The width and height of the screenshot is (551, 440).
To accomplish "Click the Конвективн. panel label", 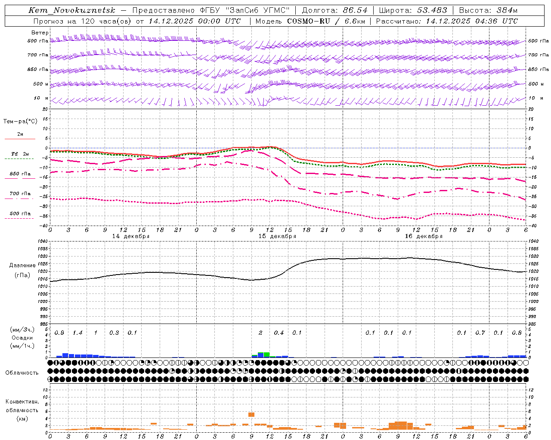I will coord(22,402).
